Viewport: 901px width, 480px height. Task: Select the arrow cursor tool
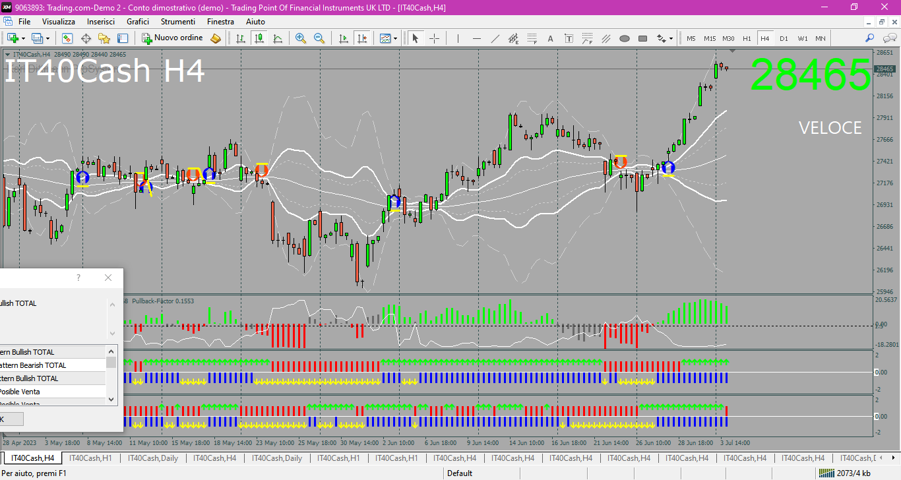click(x=416, y=38)
